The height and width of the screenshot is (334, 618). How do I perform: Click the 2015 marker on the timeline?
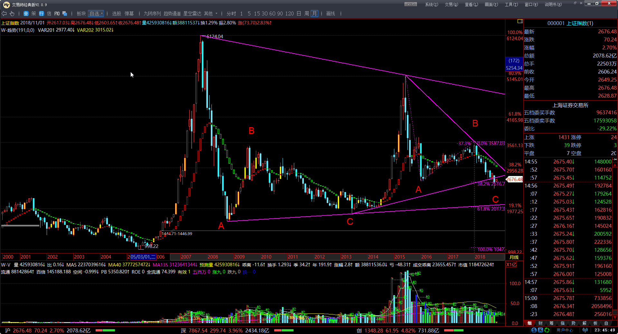click(400, 257)
